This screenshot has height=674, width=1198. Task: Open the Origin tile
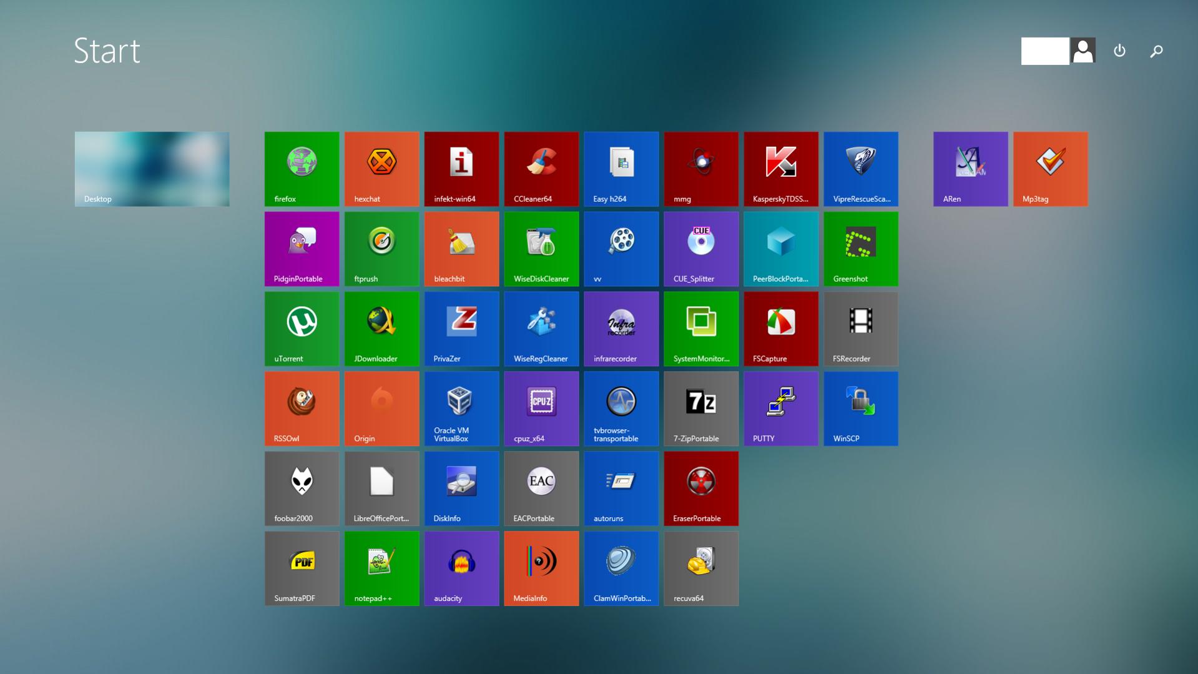381,409
